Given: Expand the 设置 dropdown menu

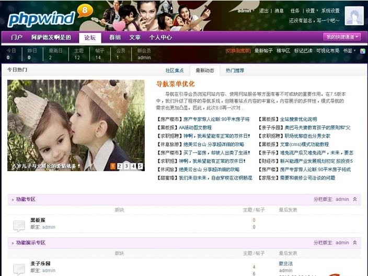Looking at the screenshot, I should pyautogui.click(x=312, y=11).
